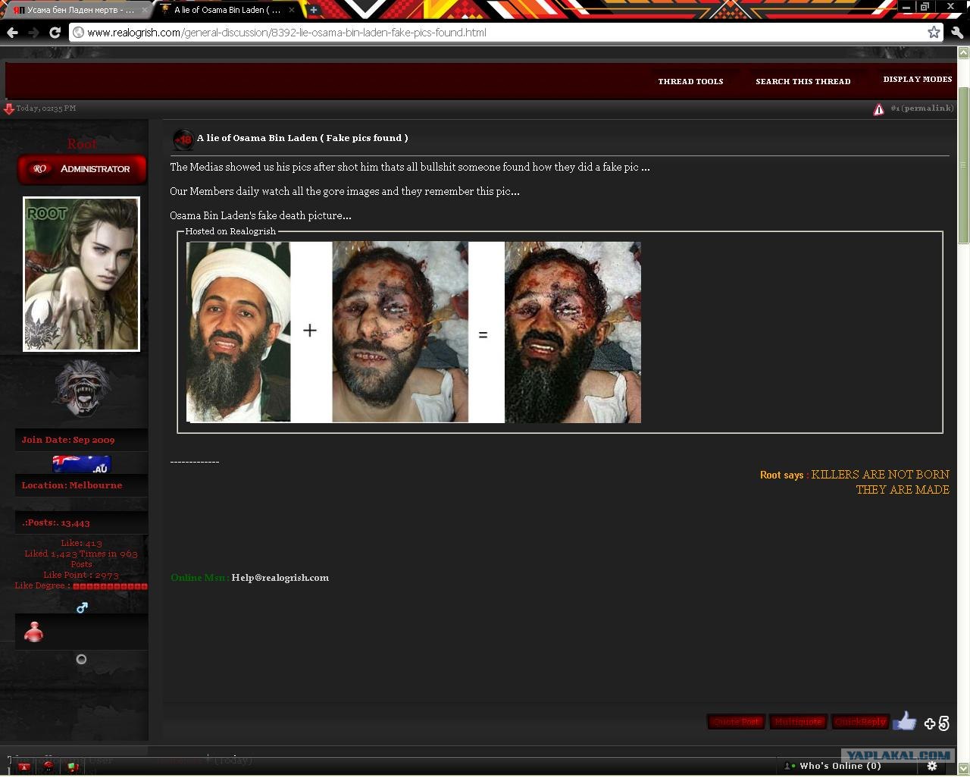
Task: Click the grey offline status circle
Action: pos(81,660)
